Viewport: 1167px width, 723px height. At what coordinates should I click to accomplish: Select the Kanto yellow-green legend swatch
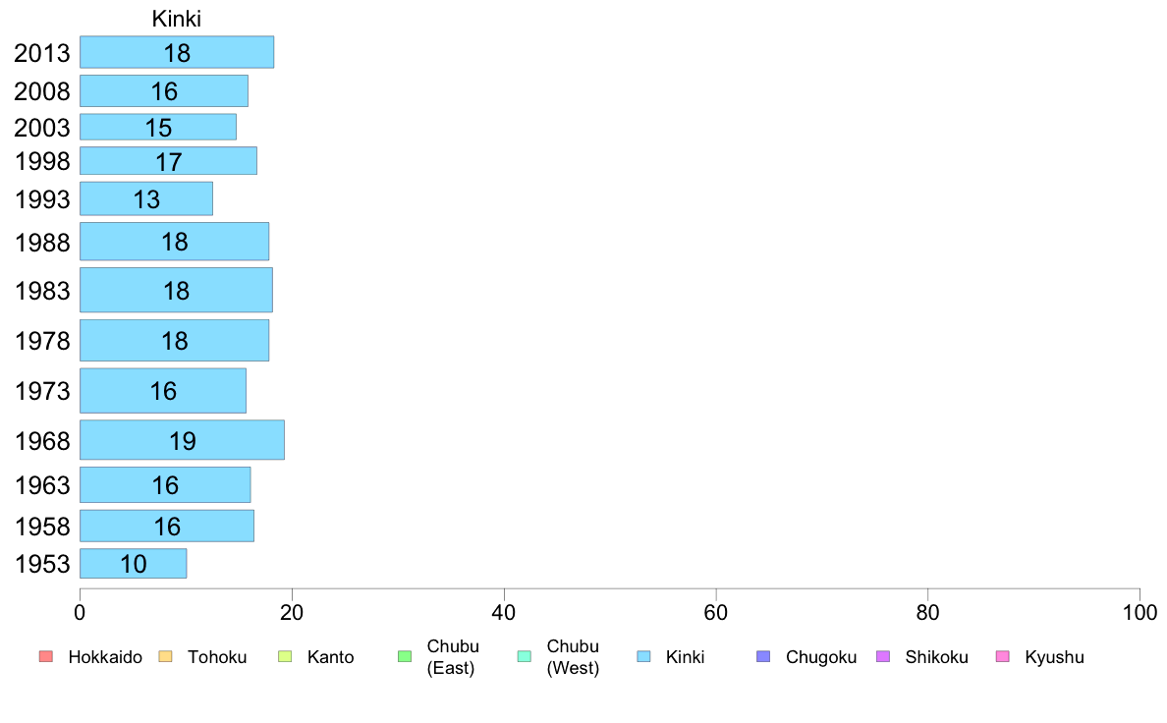(284, 656)
